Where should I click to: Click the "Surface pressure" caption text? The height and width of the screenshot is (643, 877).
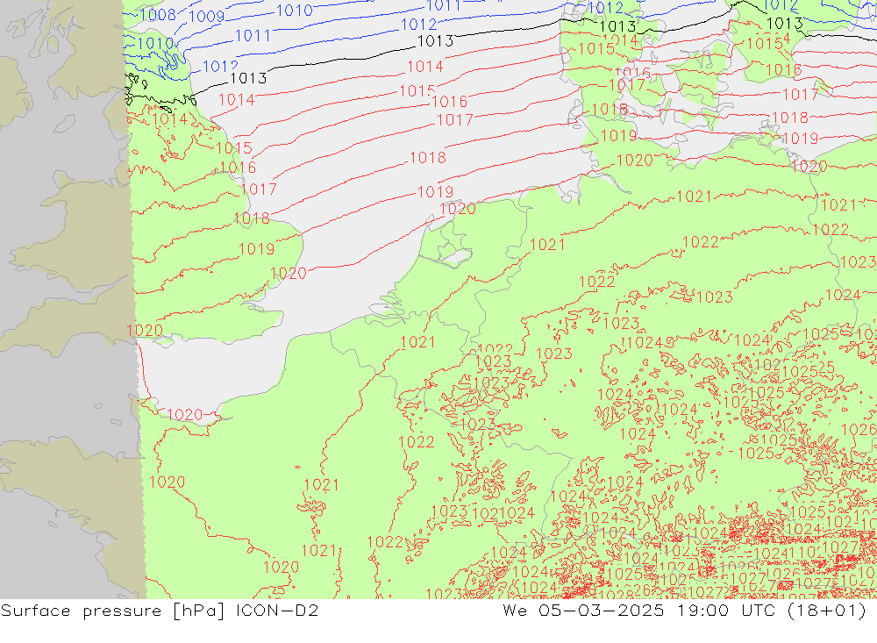coord(81,610)
